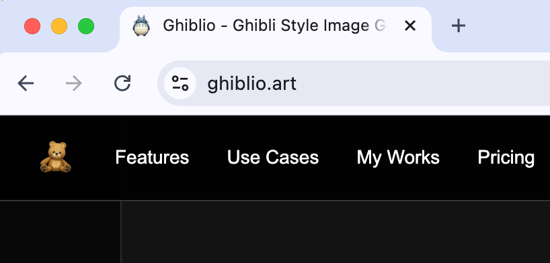Maximize the window using the green button

tap(86, 26)
